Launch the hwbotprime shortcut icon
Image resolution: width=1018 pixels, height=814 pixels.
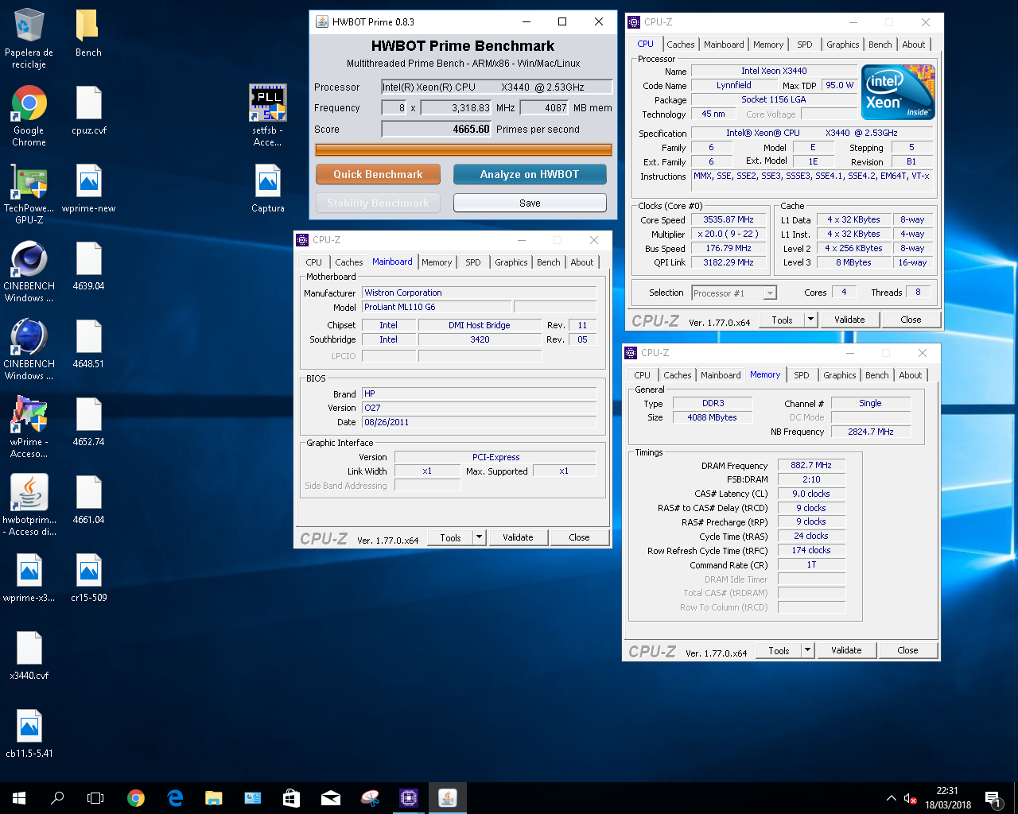29,505
